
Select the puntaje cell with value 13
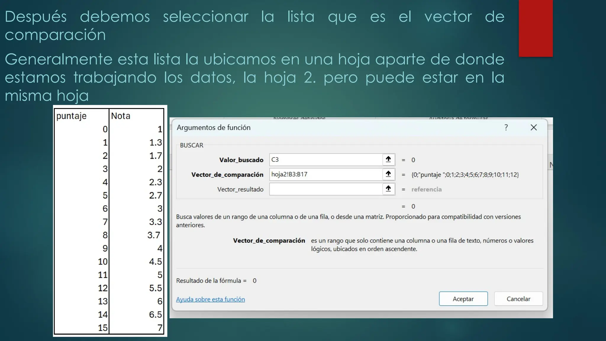82,301
